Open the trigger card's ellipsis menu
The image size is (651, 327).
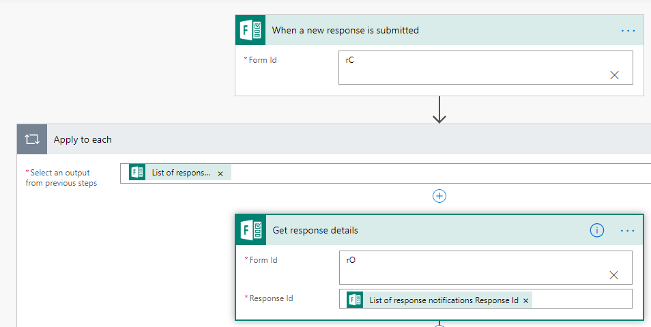tap(628, 30)
